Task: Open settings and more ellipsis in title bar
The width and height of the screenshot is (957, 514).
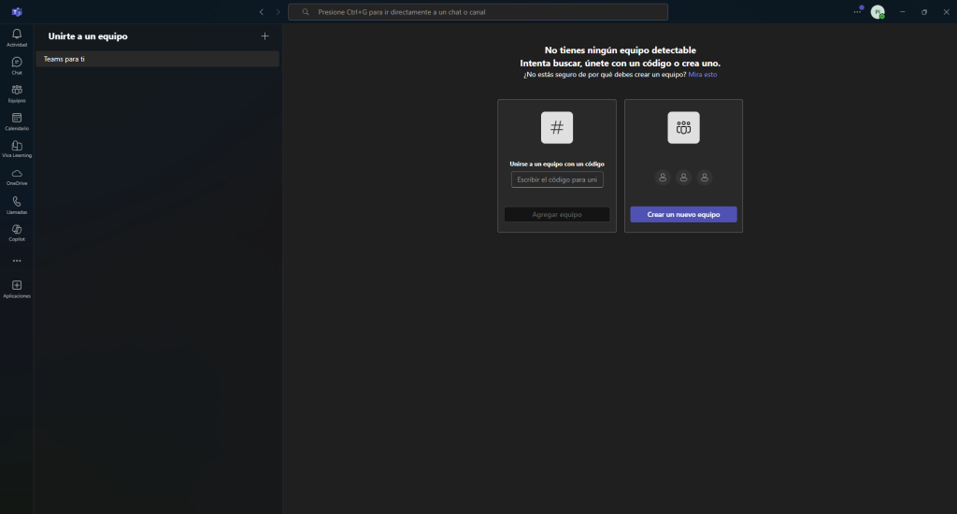Action: (x=857, y=12)
